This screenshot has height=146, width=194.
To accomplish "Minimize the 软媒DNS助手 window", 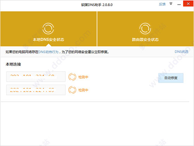I will click(179, 5).
